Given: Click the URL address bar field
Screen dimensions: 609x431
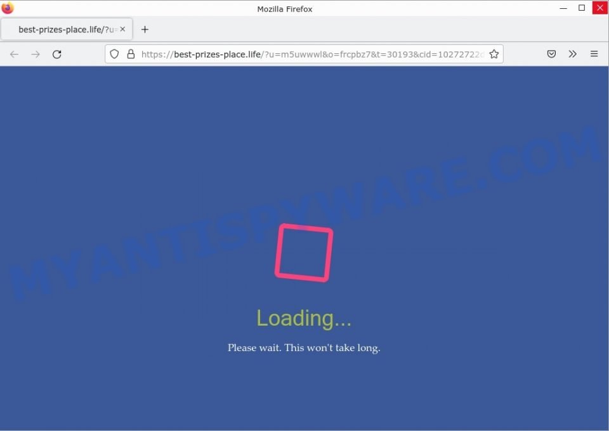Looking at the screenshot, I should (x=304, y=54).
